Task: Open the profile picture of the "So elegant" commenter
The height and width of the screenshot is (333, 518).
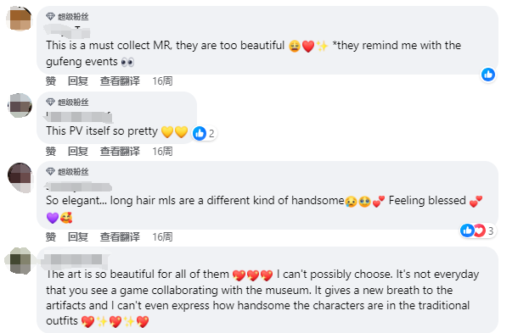Action: click(x=20, y=177)
